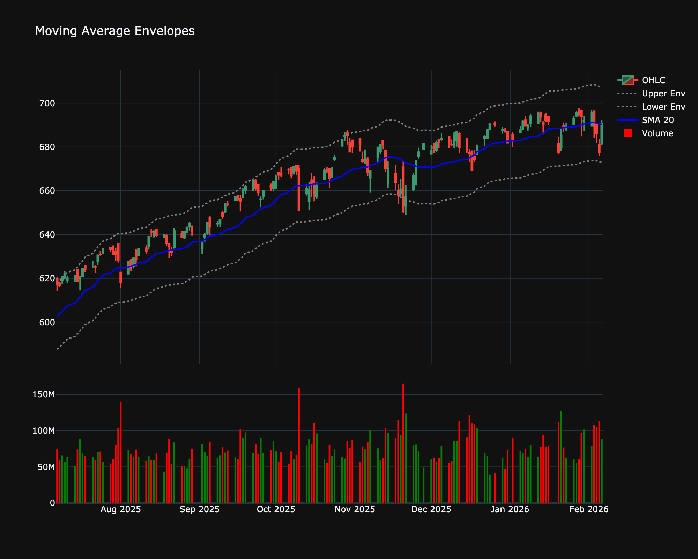Select the Moving Average Envelopes title
Viewport: 698px width, 559px height.
coord(114,31)
